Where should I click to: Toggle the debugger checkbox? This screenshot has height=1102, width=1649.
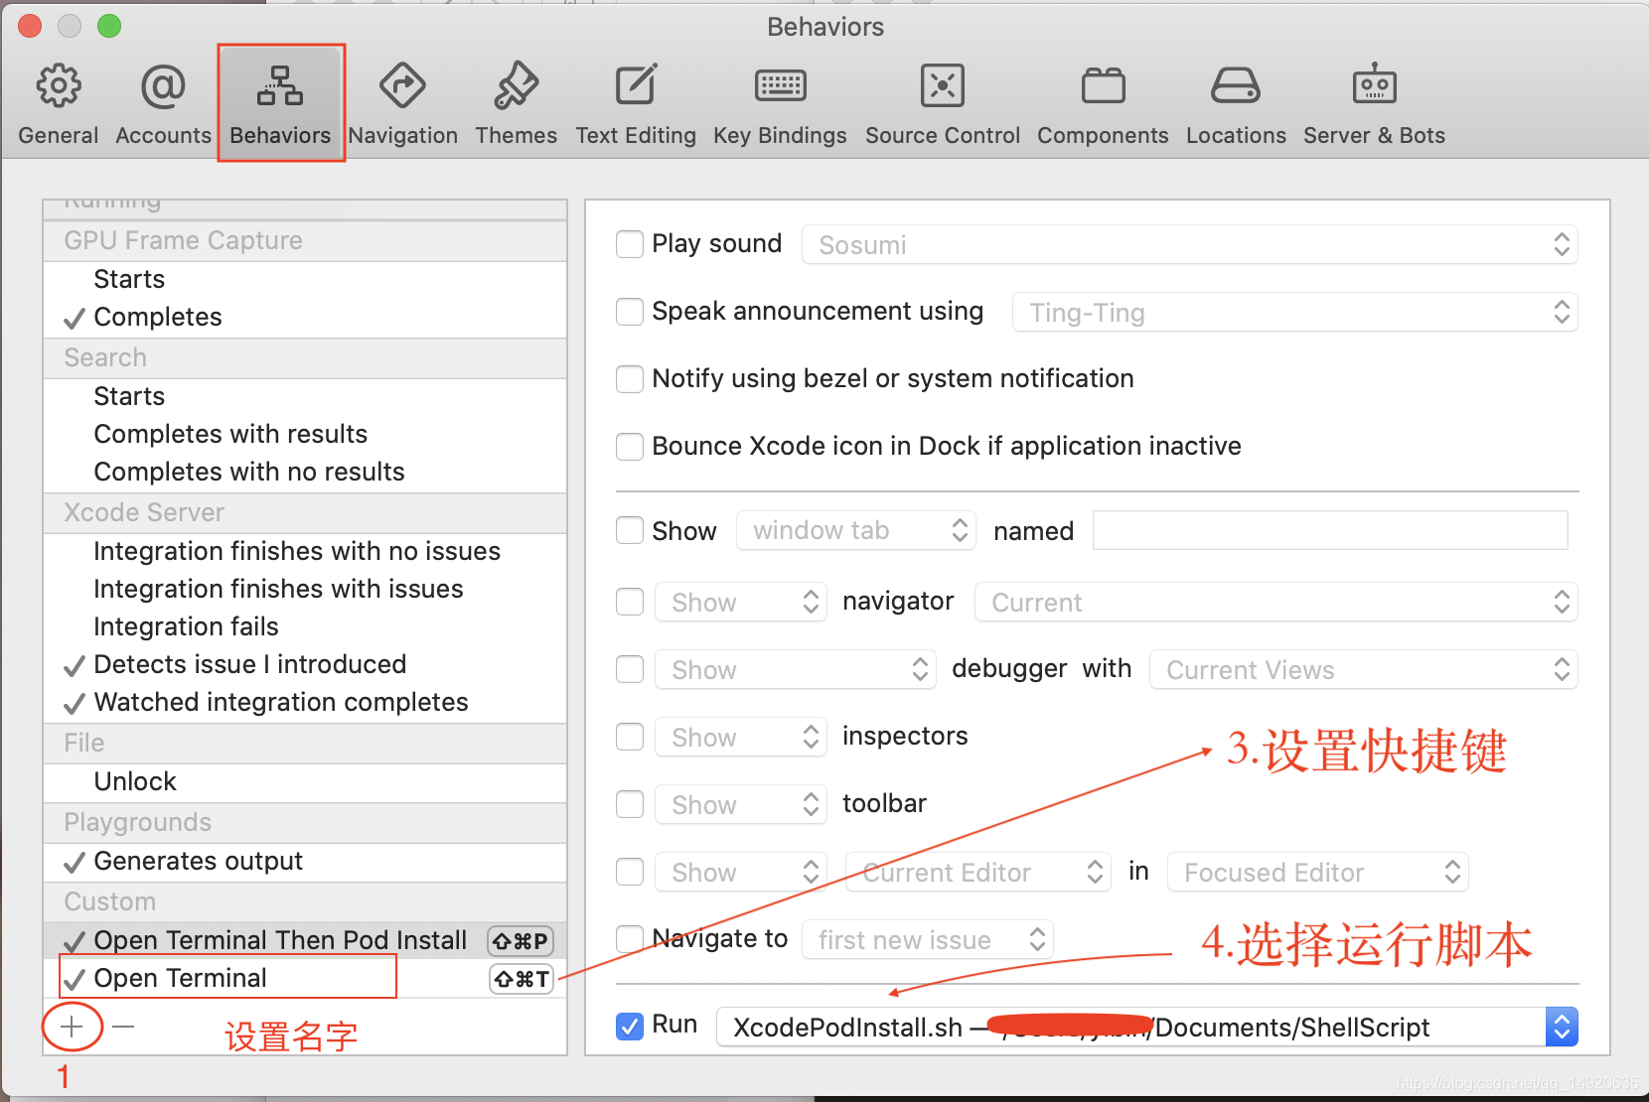click(x=630, y=669)
